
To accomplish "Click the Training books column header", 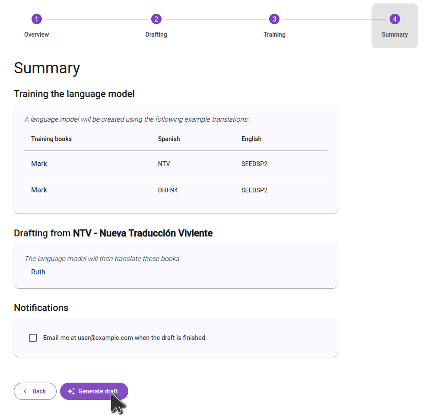I will (x=51, y=139).
